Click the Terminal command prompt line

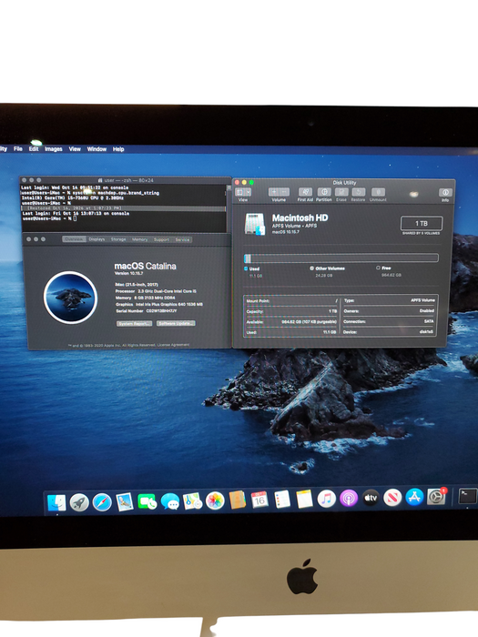pos(49,218)
